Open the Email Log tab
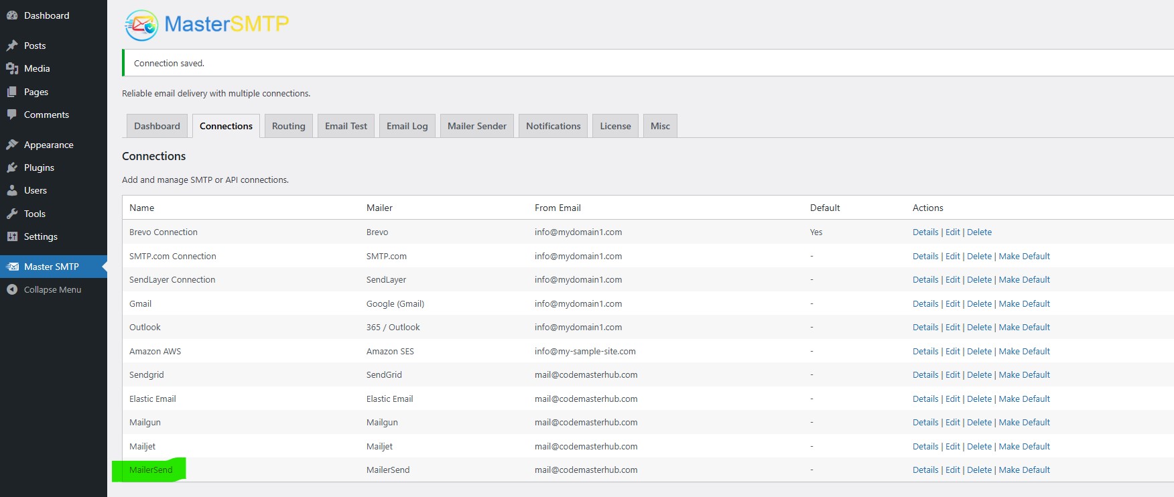This screenshot has width=1174, height=497. [407, 126]
